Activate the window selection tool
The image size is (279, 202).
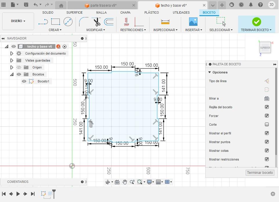point(221,22)
